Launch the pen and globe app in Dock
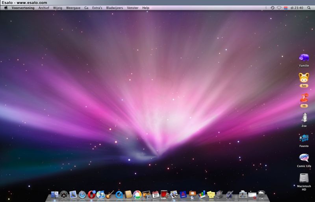Screen dimensions: 315x202 (230, 195)
